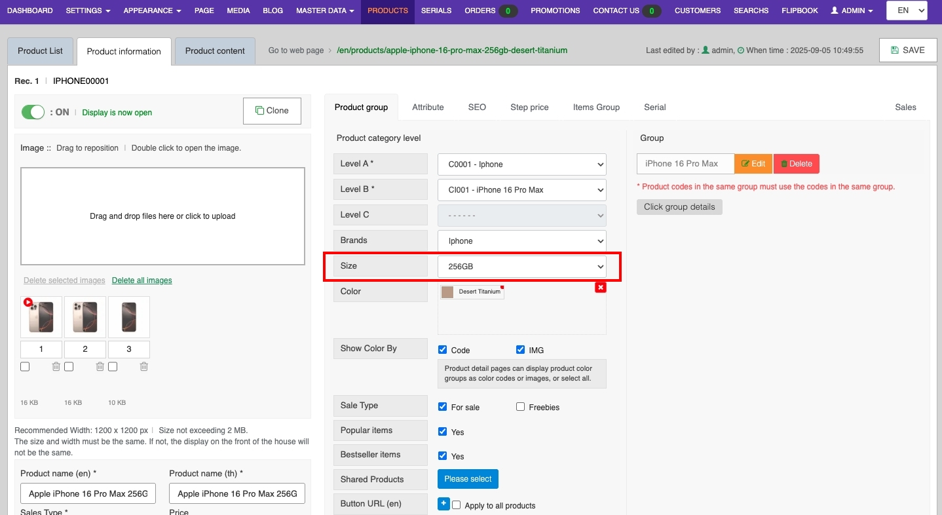The width and height of the screenshot is (942, 515).
Task: Switch to the Attribute tab
Action: [428, 107]
